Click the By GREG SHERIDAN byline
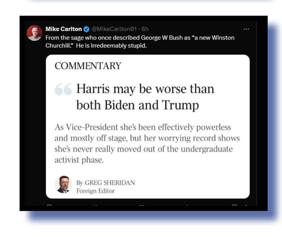Screen dimensions: 282x237 106,183
